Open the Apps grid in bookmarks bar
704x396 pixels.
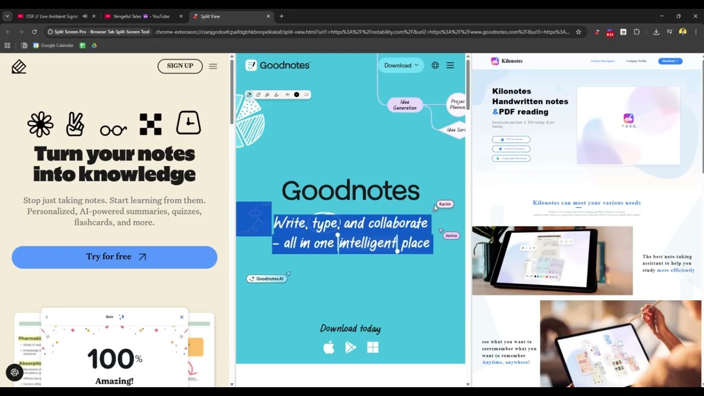(8, 45)
